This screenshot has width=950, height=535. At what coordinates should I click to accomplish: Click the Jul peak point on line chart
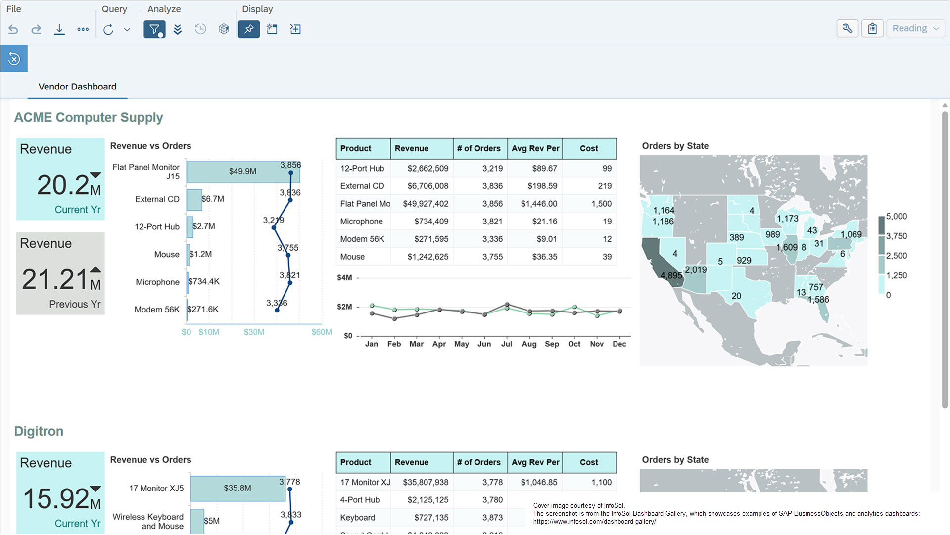click(507, 305)
